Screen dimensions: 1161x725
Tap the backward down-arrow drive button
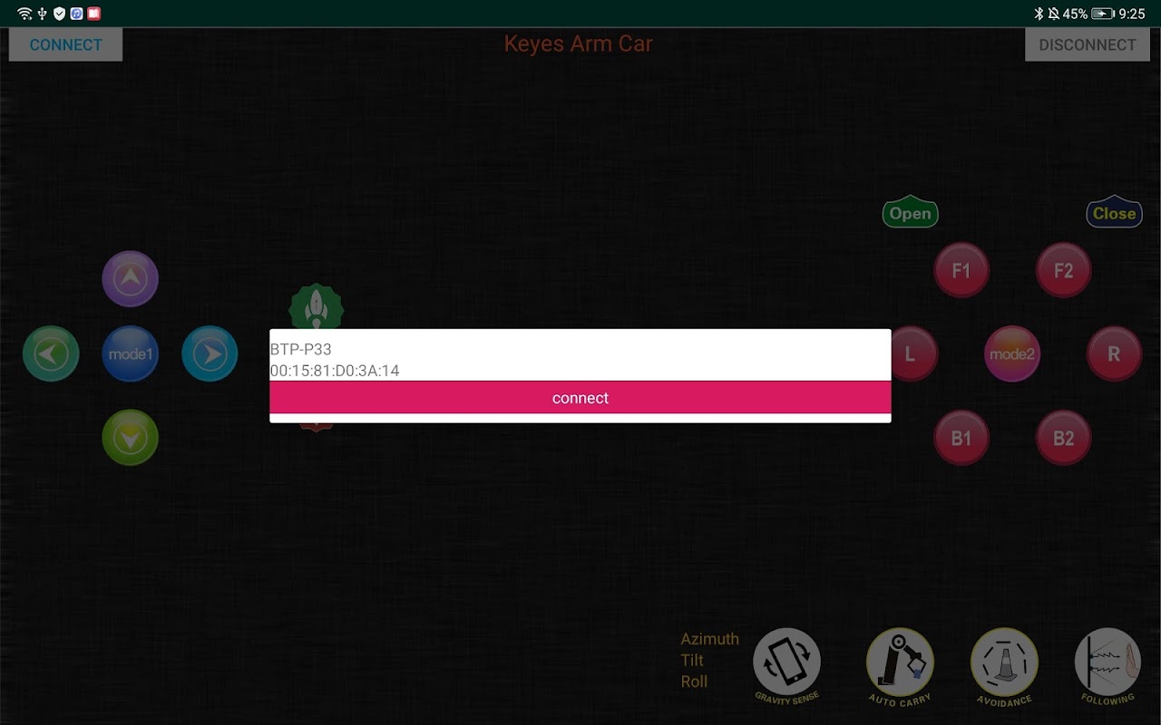point(131,438)
